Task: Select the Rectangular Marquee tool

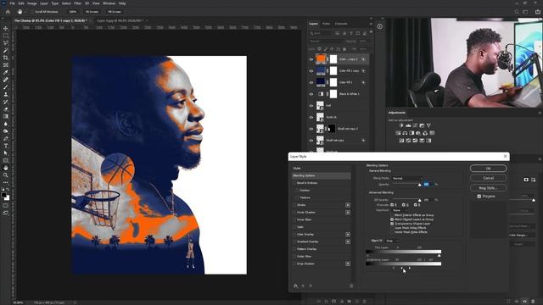Action: point(6,36)
